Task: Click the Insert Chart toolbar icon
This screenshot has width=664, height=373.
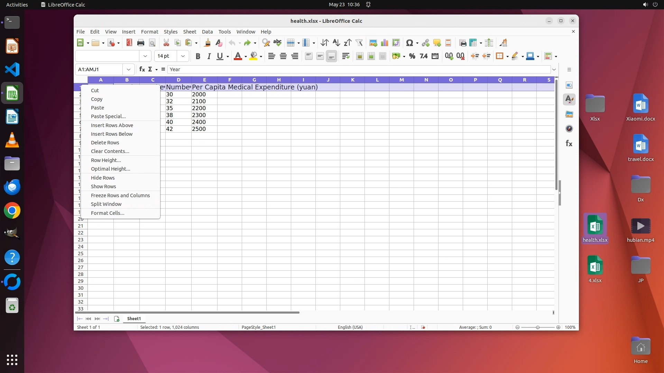Action: coord(384,43)
